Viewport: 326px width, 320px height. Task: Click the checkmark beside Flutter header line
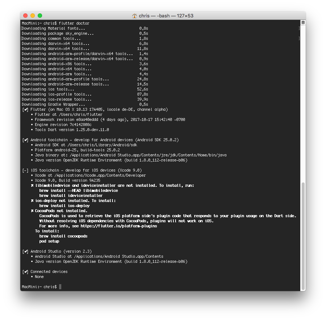pyautogui.click(x=25, y=110)
